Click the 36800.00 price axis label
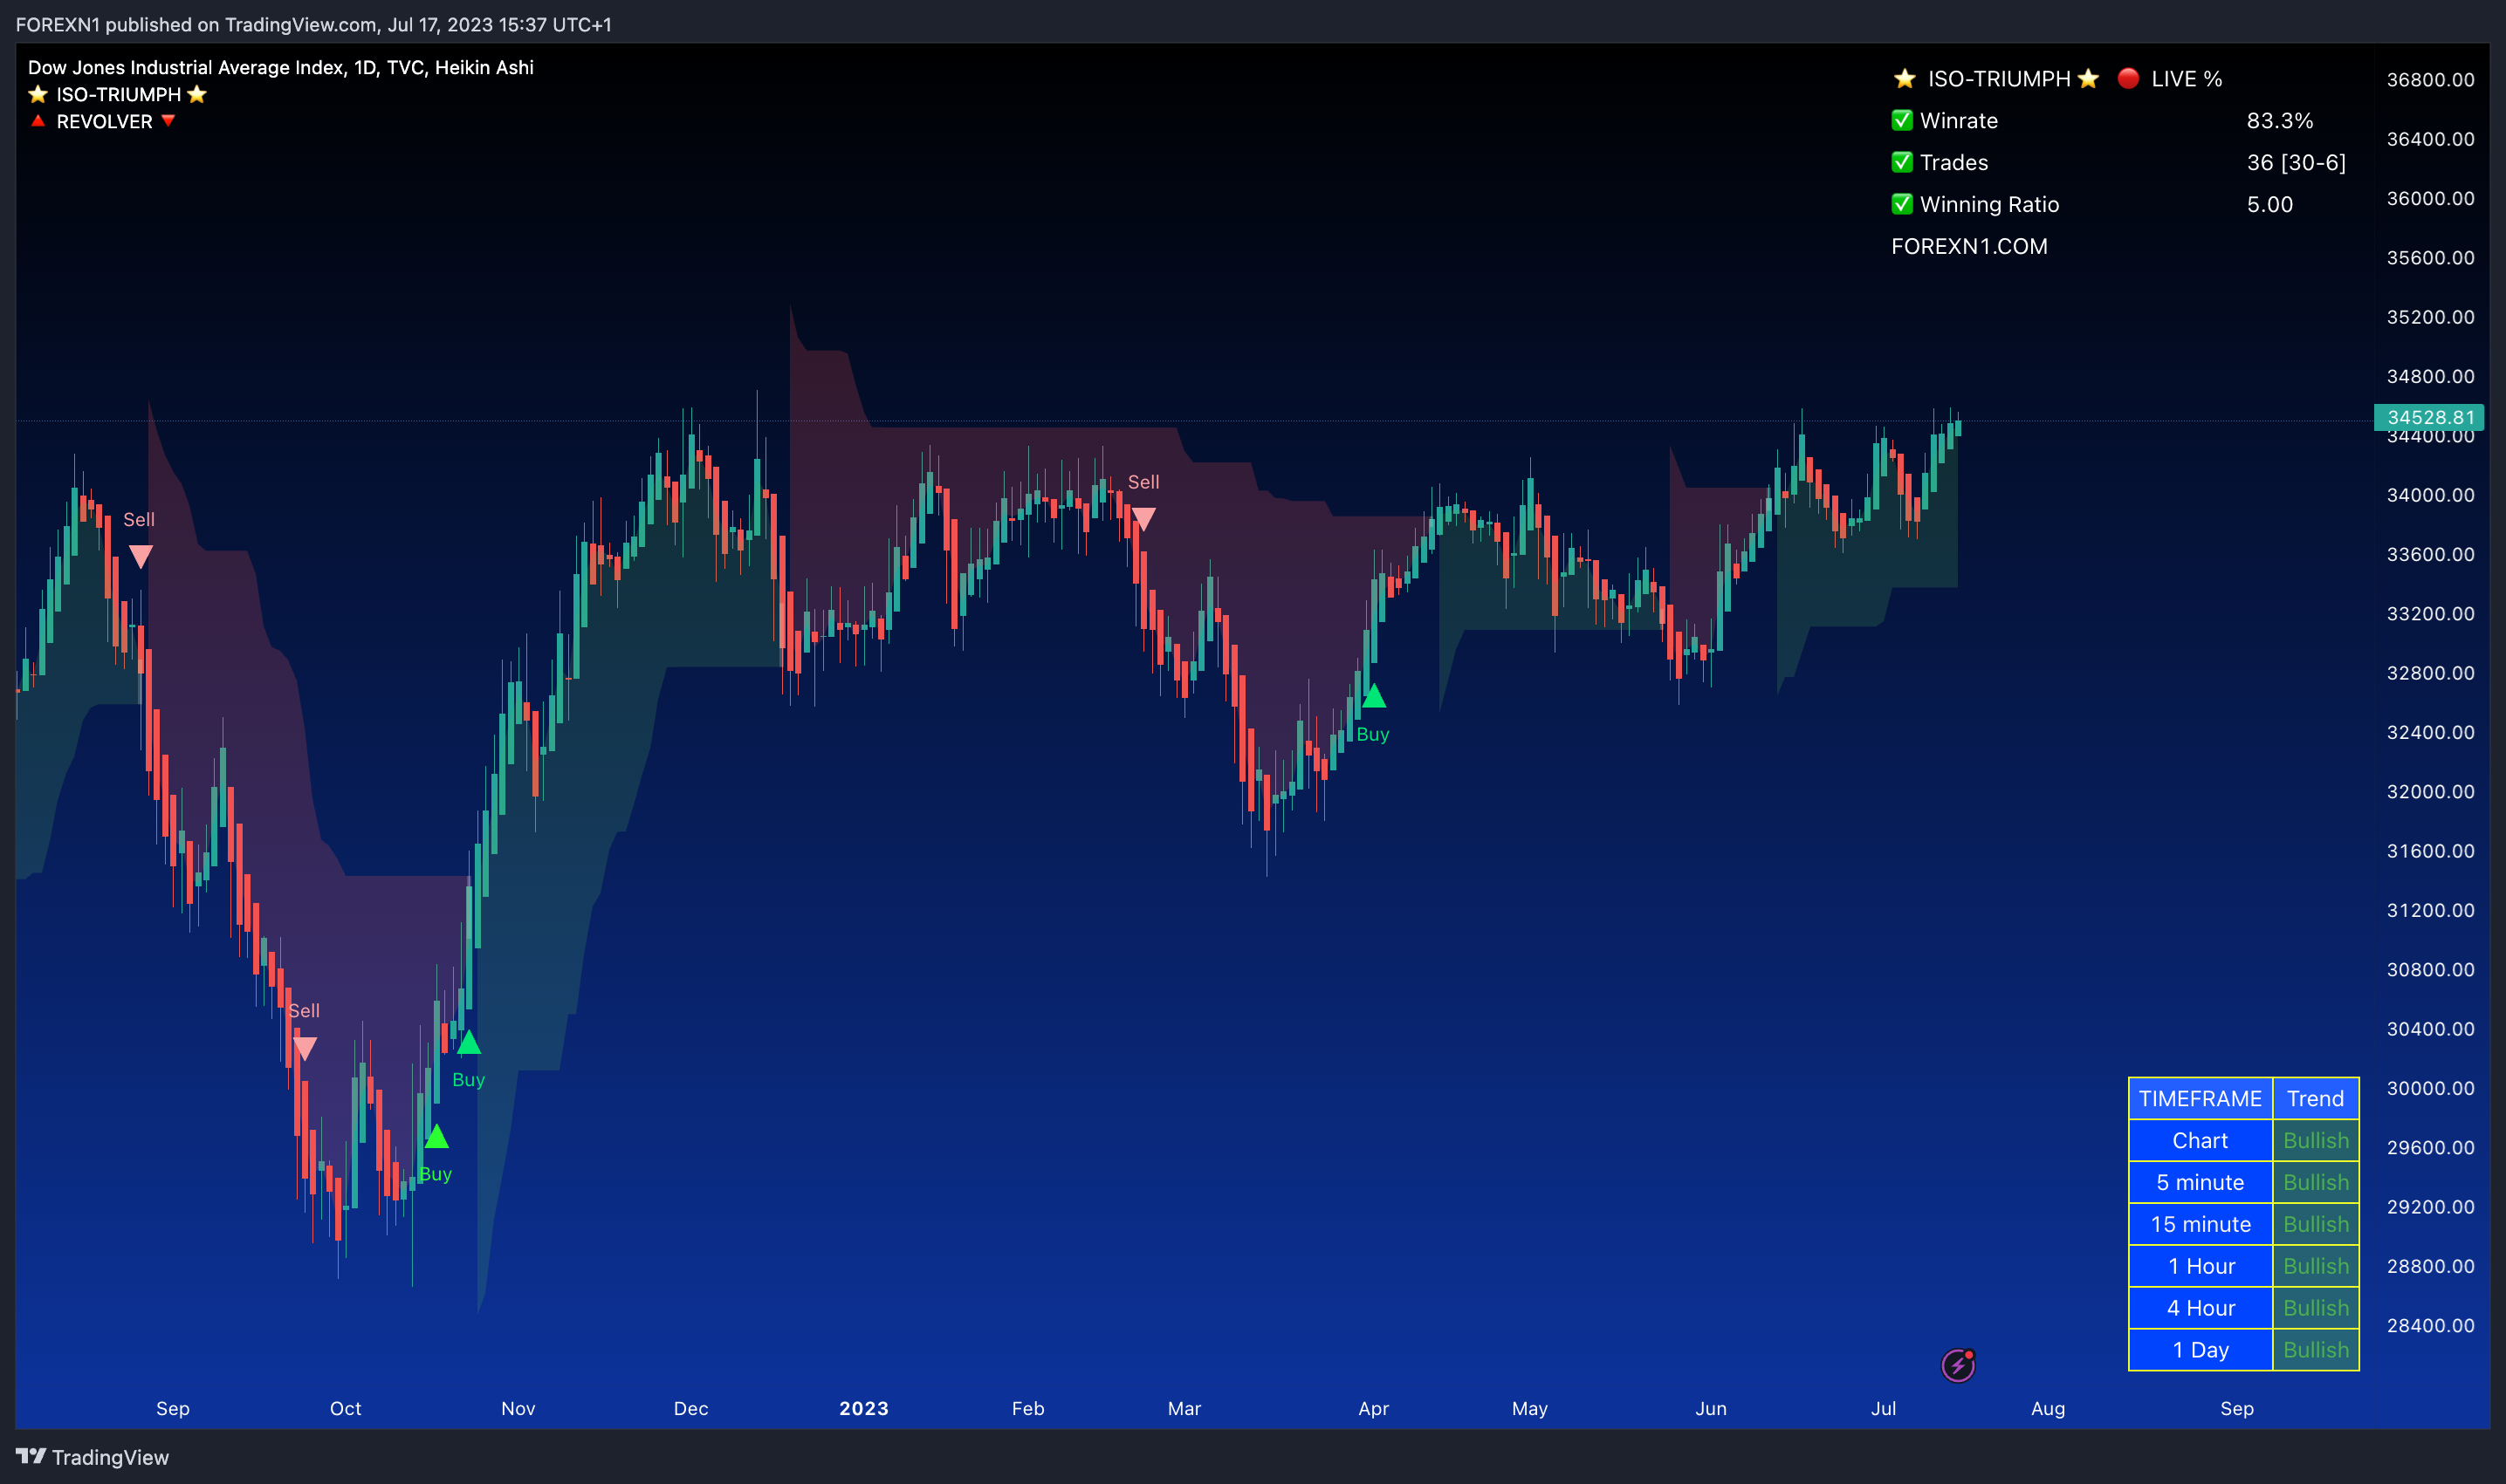 (x=2430, y=79)
